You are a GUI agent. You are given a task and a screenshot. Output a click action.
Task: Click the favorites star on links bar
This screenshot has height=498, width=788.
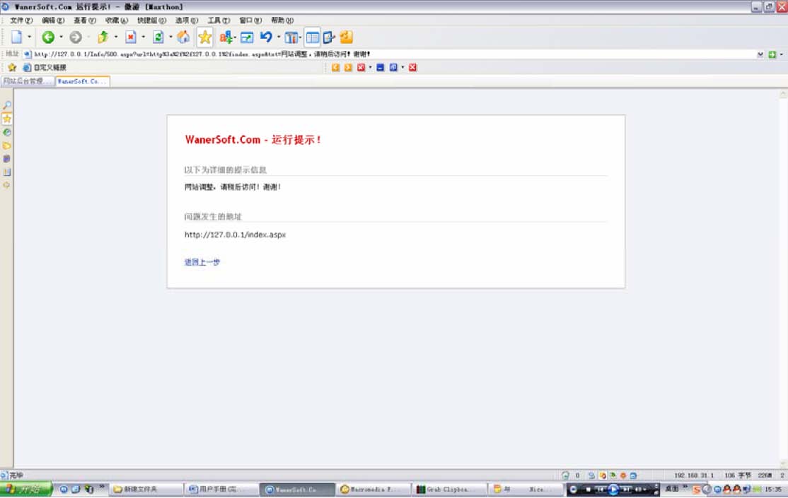pos(12,67)
